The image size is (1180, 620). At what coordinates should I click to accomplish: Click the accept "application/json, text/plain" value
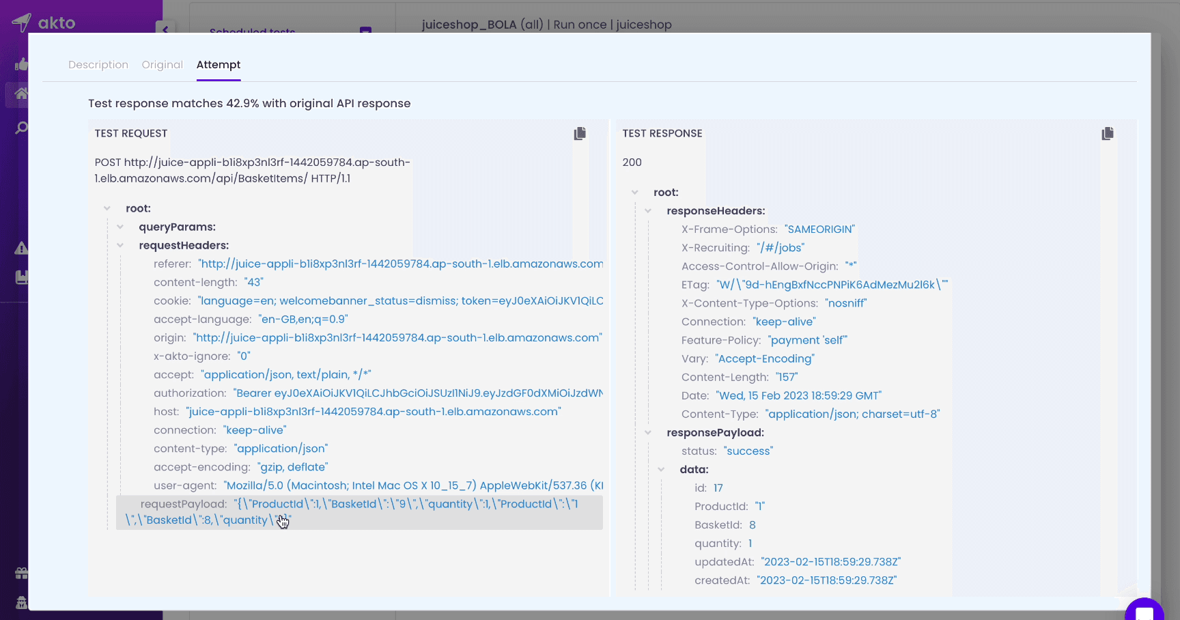(x=286, y=374)
